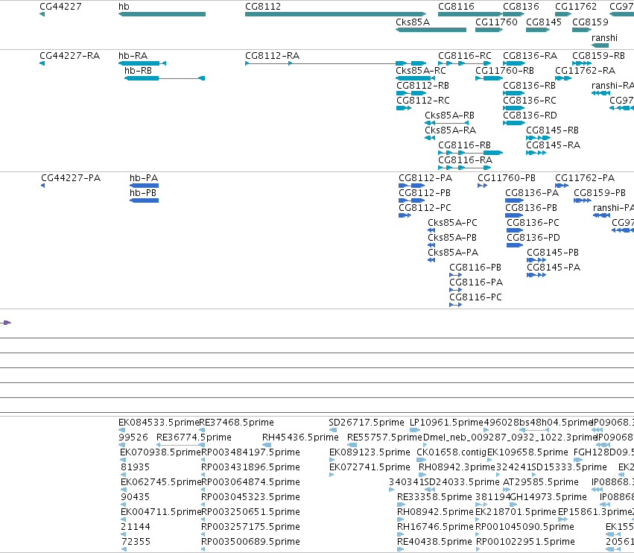
Task: Select the RP003500689.5prime EST label
Action: 250,542
